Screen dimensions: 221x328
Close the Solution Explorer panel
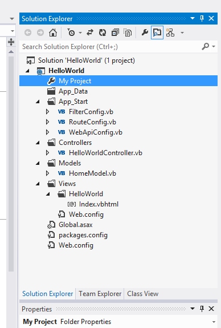(211, 18)
